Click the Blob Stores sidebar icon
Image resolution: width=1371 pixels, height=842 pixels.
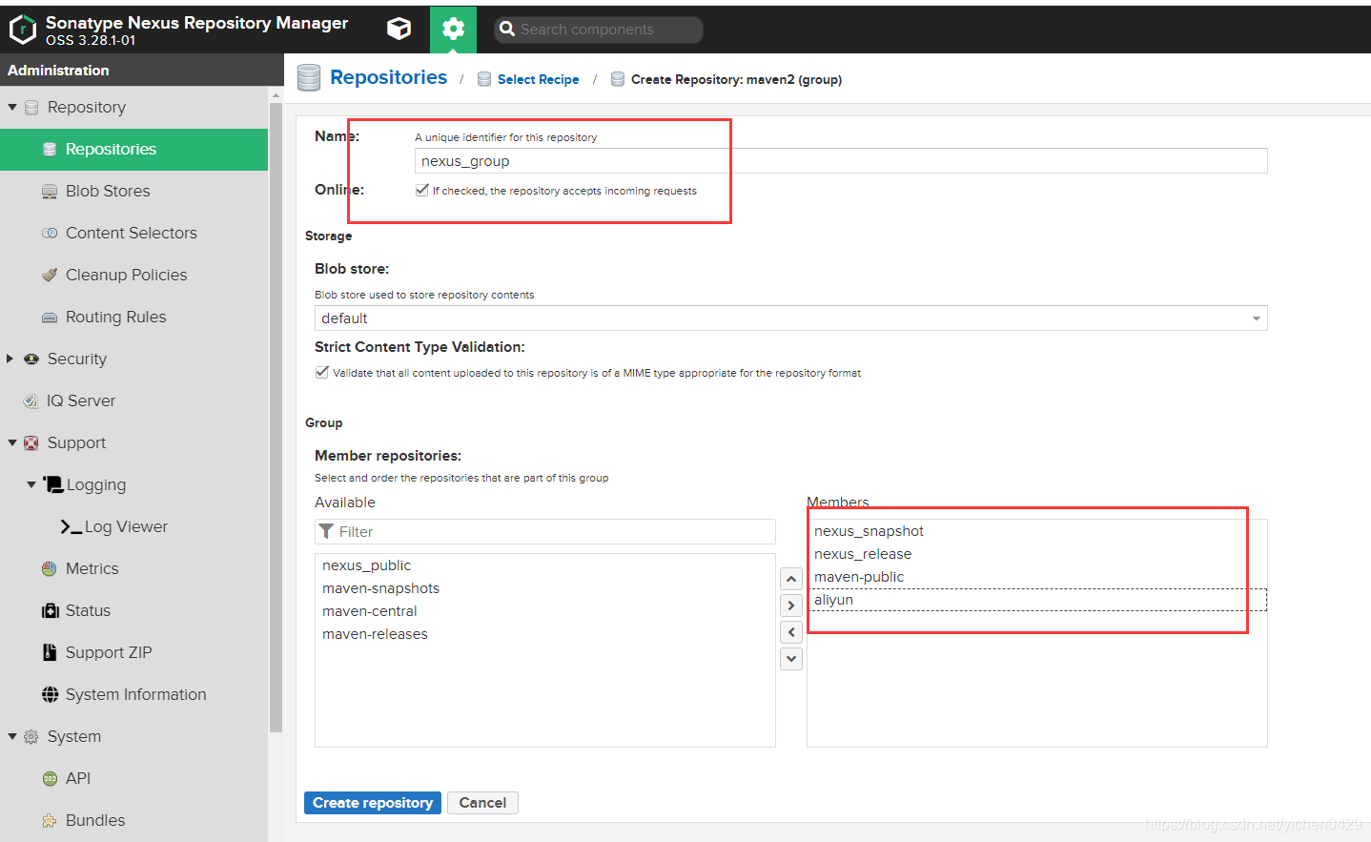tap(50, 192)
